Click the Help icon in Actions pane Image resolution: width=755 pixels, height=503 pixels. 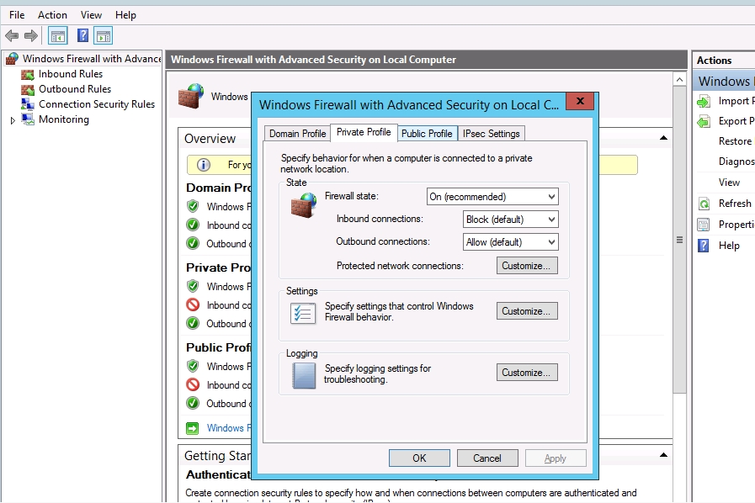[x=704, y=246]
